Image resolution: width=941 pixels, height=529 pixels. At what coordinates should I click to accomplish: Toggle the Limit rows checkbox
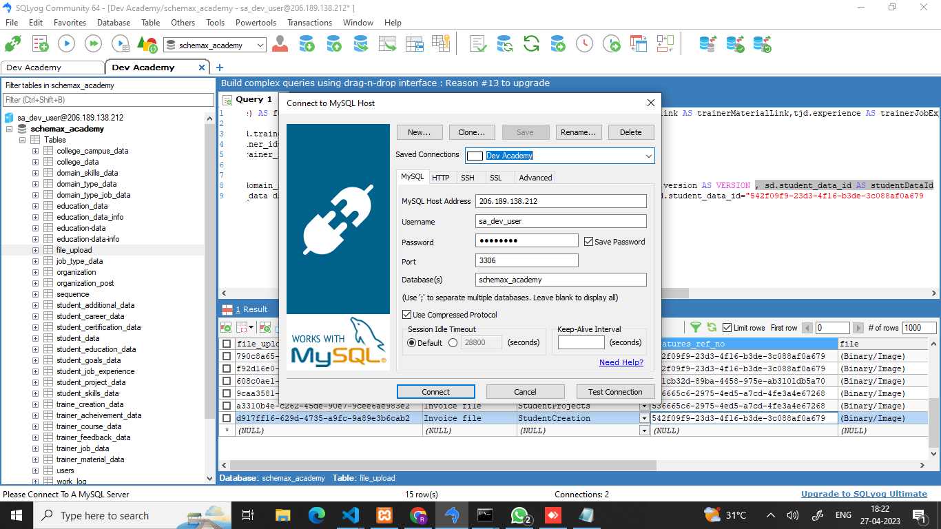pos(727,328)
